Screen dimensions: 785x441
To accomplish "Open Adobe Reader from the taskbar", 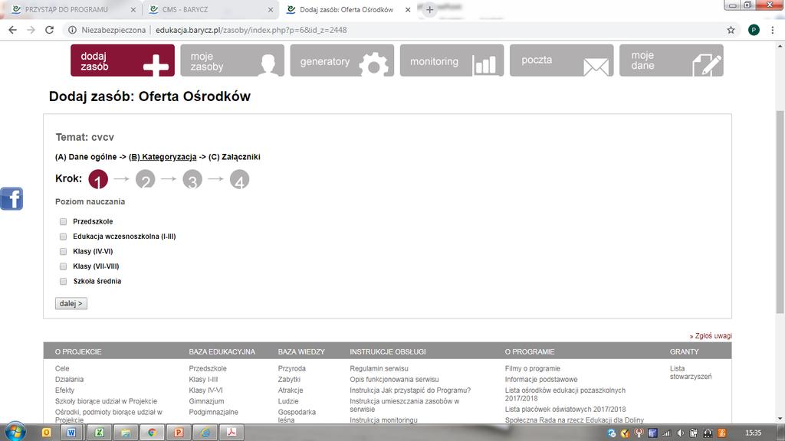I will pos(232,433).
